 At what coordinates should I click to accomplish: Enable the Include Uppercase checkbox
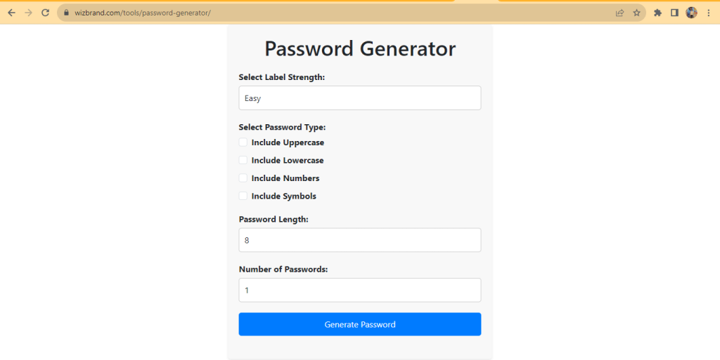[243, 142]
